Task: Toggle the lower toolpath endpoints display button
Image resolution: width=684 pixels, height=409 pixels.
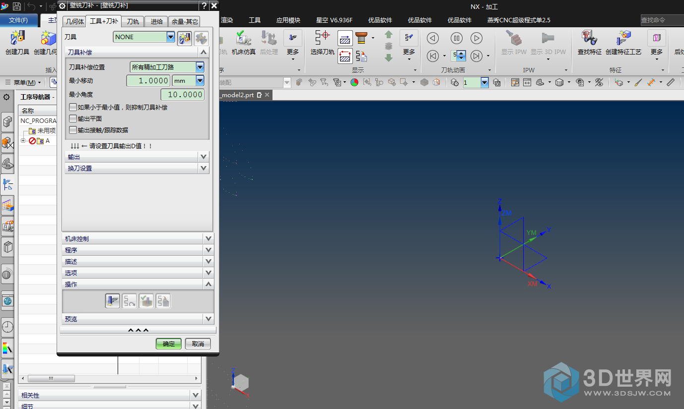Action: 345,56
